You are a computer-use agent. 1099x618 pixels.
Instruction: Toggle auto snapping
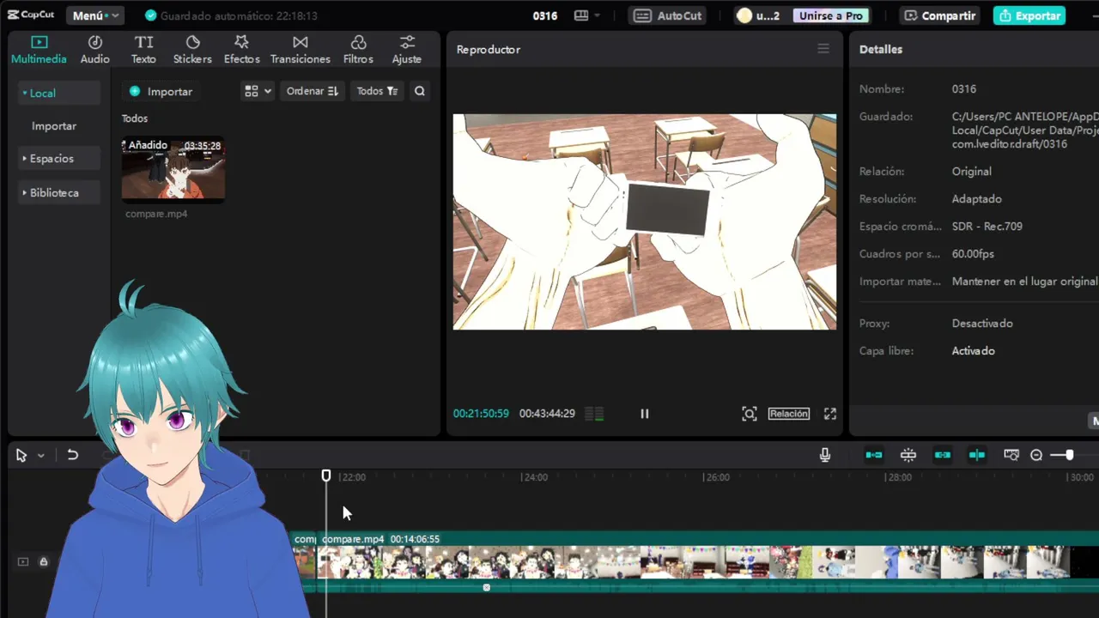pos(908,456)
